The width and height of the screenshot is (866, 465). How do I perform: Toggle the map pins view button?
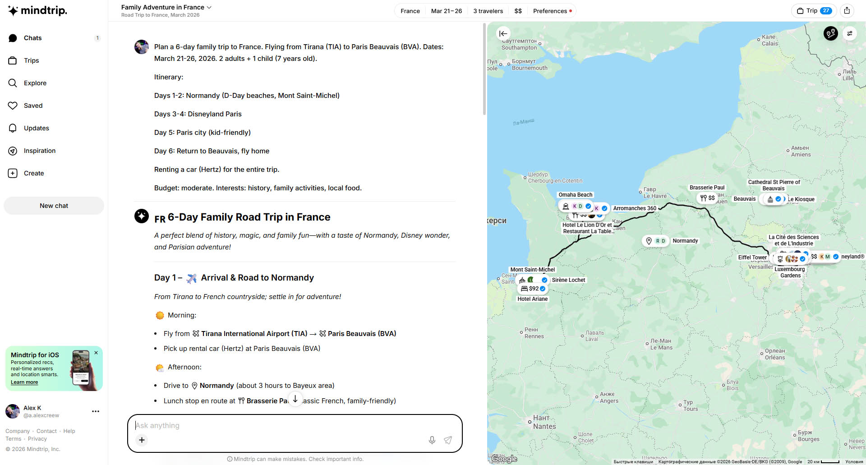(830, 33)
